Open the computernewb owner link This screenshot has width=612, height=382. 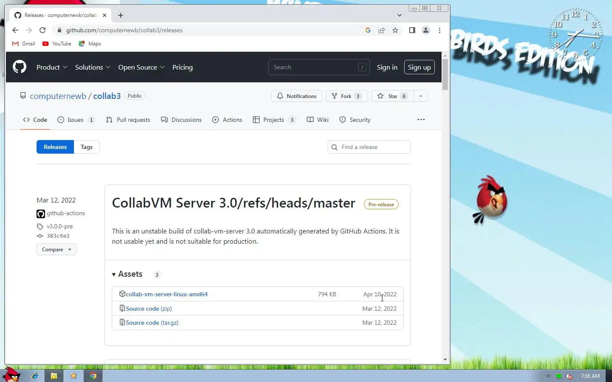click(x=58, y=96)
